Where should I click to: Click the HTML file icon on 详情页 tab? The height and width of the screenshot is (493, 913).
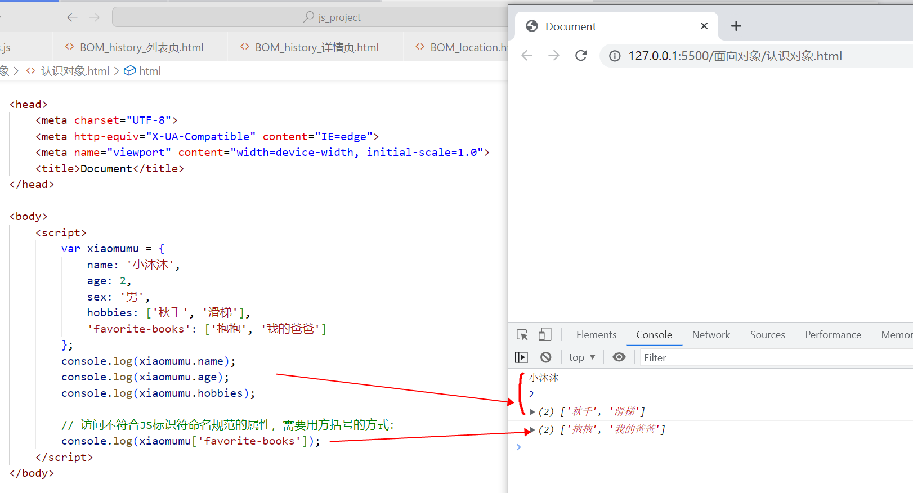click(x=244, y=47)
